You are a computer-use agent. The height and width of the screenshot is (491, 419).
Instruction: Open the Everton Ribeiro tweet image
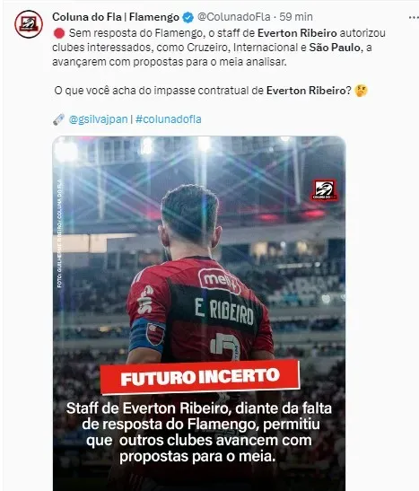pos(199,313)
